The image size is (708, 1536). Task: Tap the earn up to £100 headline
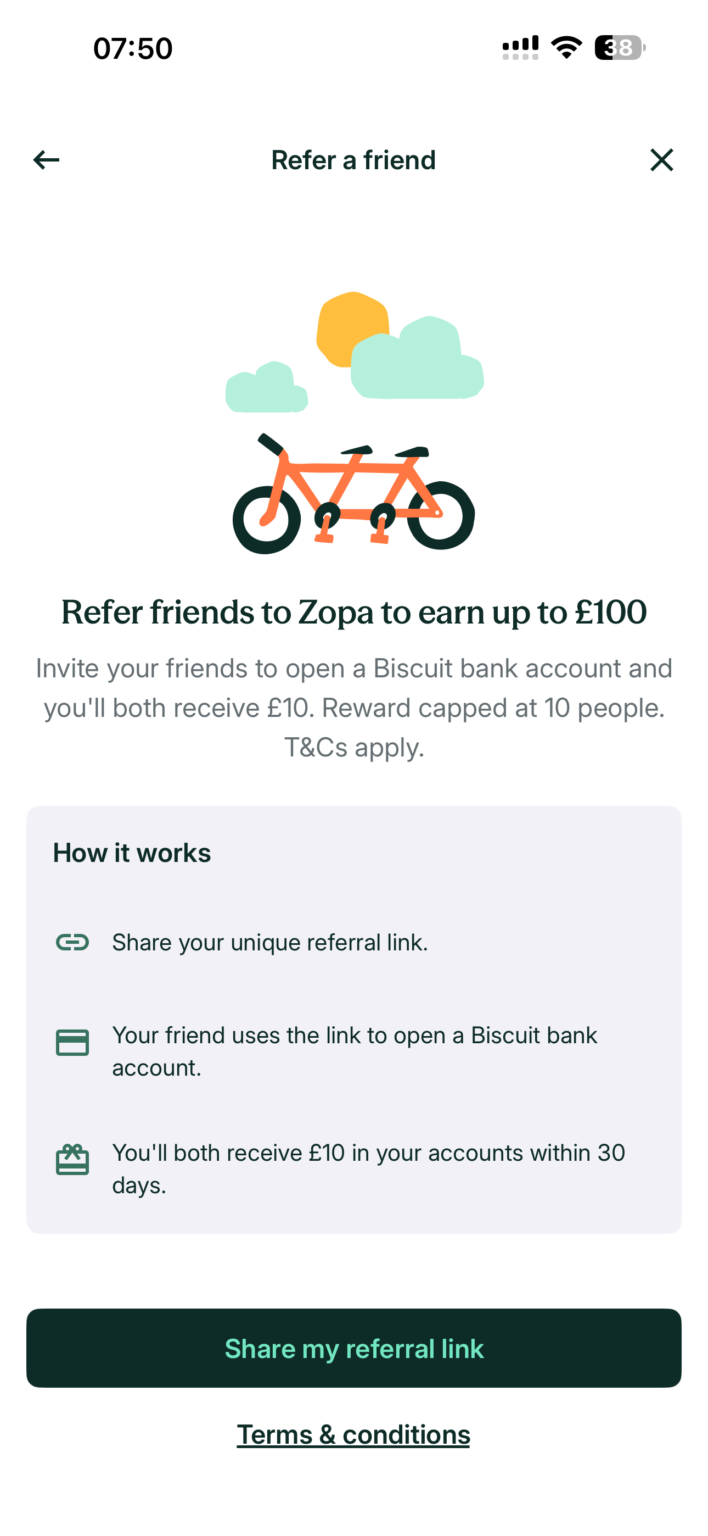(354, 613)
